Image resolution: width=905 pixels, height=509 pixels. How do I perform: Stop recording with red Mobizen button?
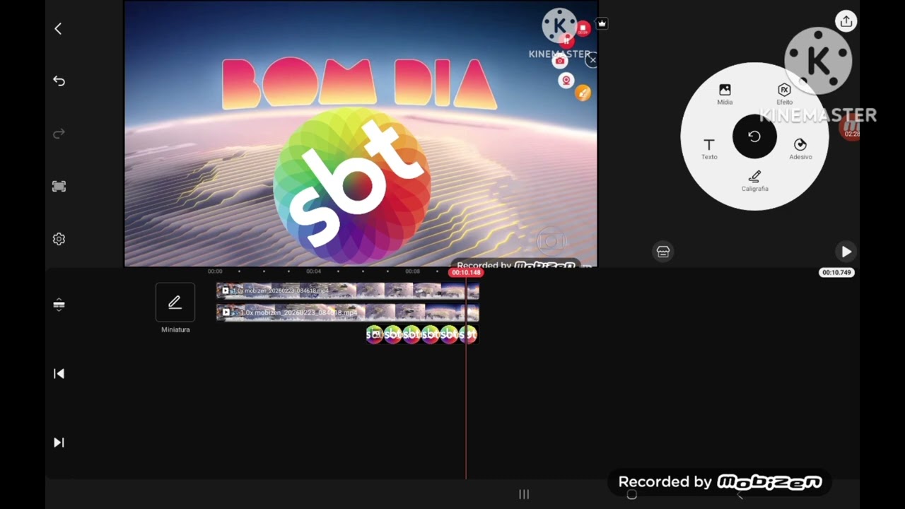click(583, 29)
